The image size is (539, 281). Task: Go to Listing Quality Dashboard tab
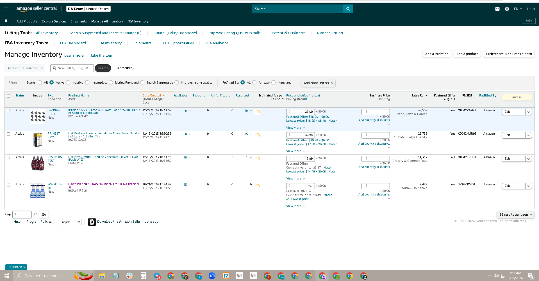pos(175,33)
